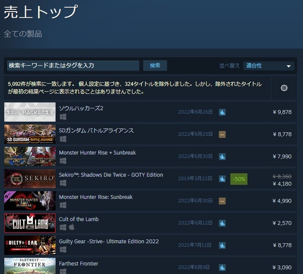Click the ¥ 9,878 price

point(282,112)
